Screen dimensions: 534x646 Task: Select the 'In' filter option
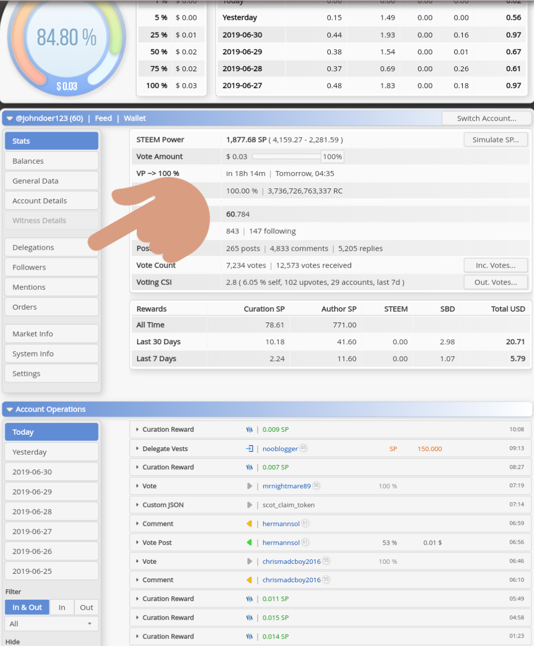tap(62, 607)
